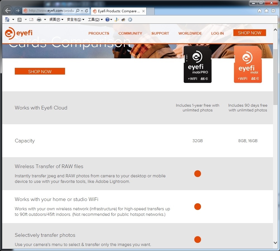Click the orange Eyefi Mobi card image
The height and width of the screenshot is (251, 280).
[248, 64]
